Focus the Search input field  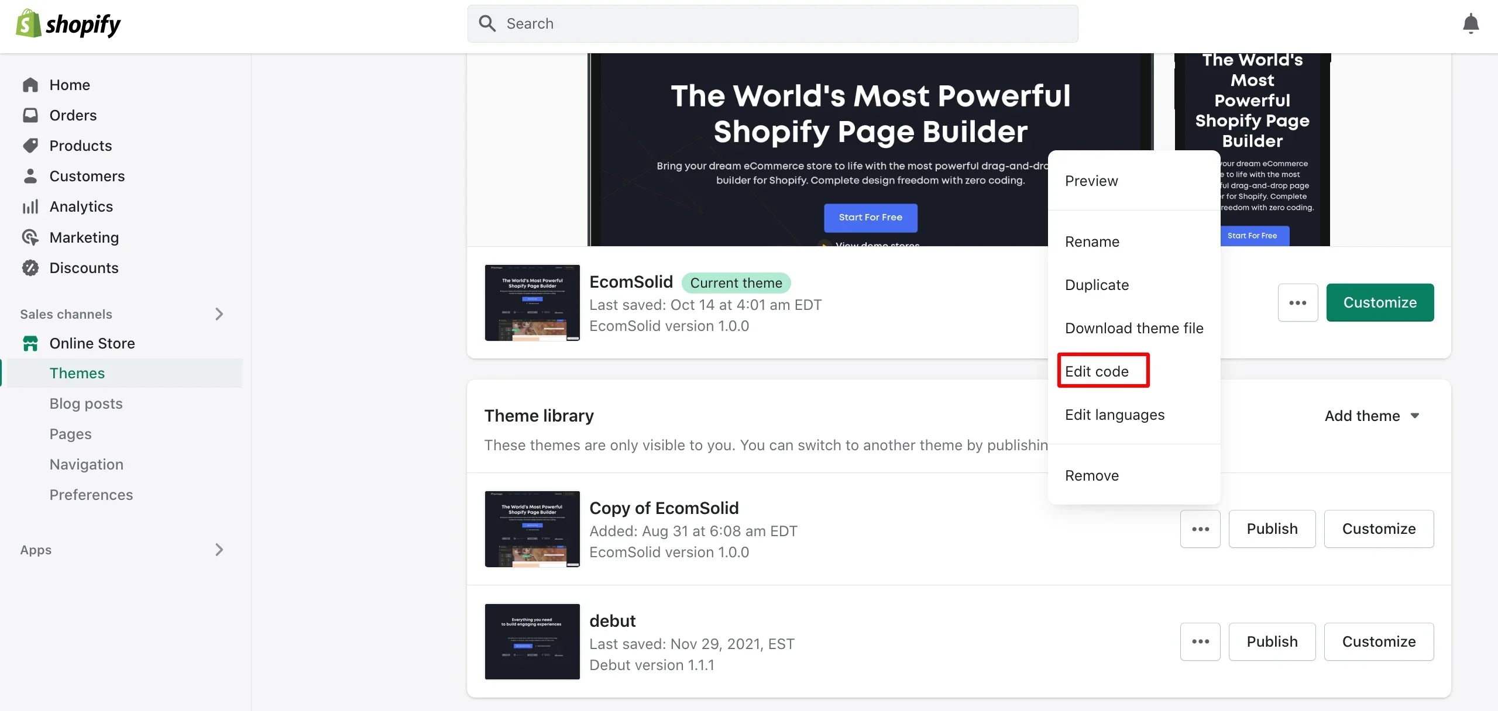pyautogui.click(x=772, y=23)
